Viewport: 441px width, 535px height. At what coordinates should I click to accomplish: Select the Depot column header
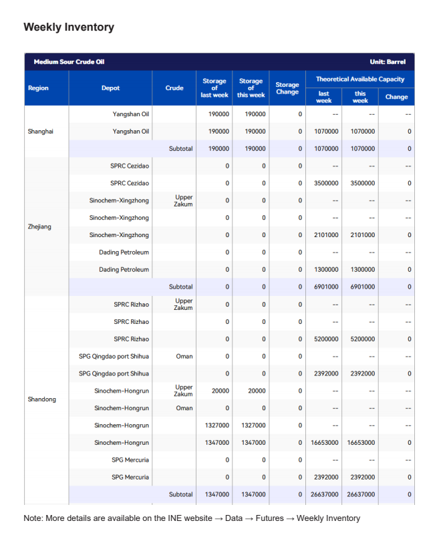point(111,88)
